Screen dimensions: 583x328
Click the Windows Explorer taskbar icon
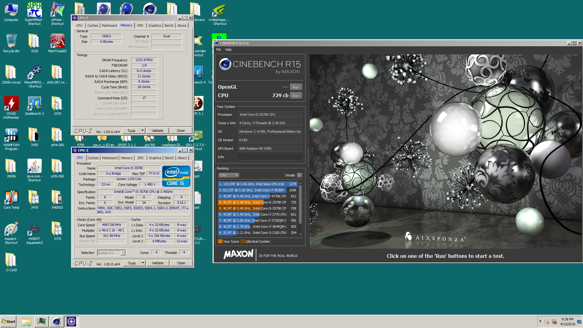point(26,322)
